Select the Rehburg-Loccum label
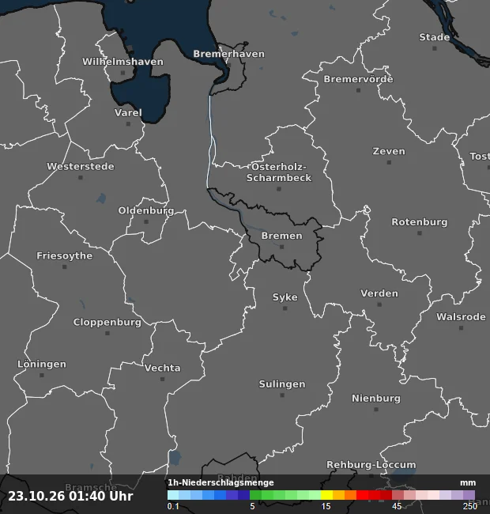 tap(371, 465)
